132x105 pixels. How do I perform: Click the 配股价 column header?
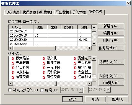(x=69, y=27)
